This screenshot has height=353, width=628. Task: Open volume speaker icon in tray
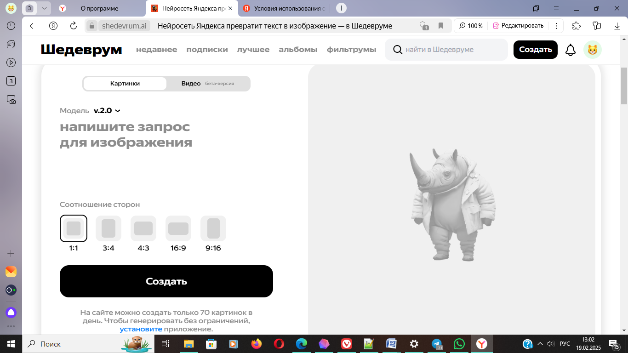(551, 344)
